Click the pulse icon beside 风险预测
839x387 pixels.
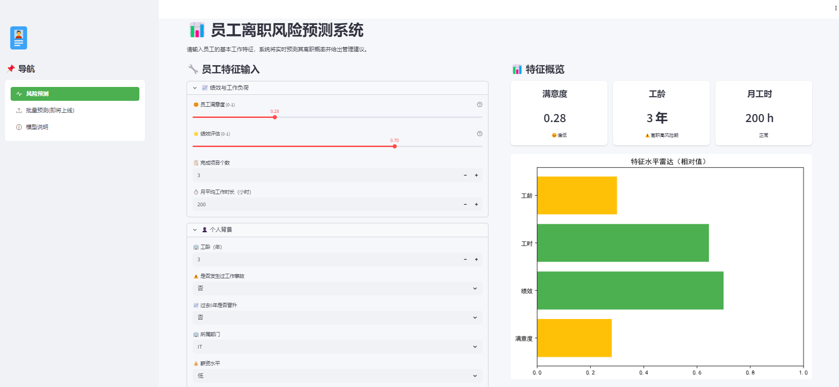19,94
